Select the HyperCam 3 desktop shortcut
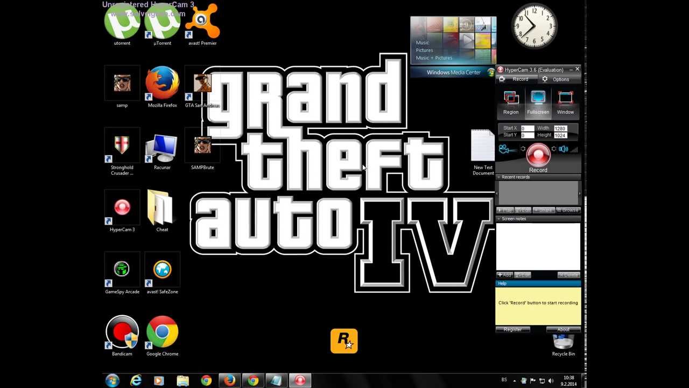Screen dimensions: 689x388 (x=122, y=211)
